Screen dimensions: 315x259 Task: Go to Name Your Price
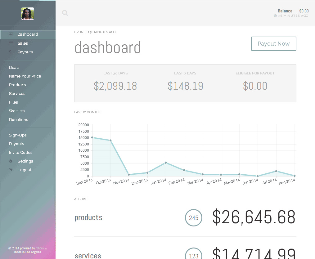(25, 76)
